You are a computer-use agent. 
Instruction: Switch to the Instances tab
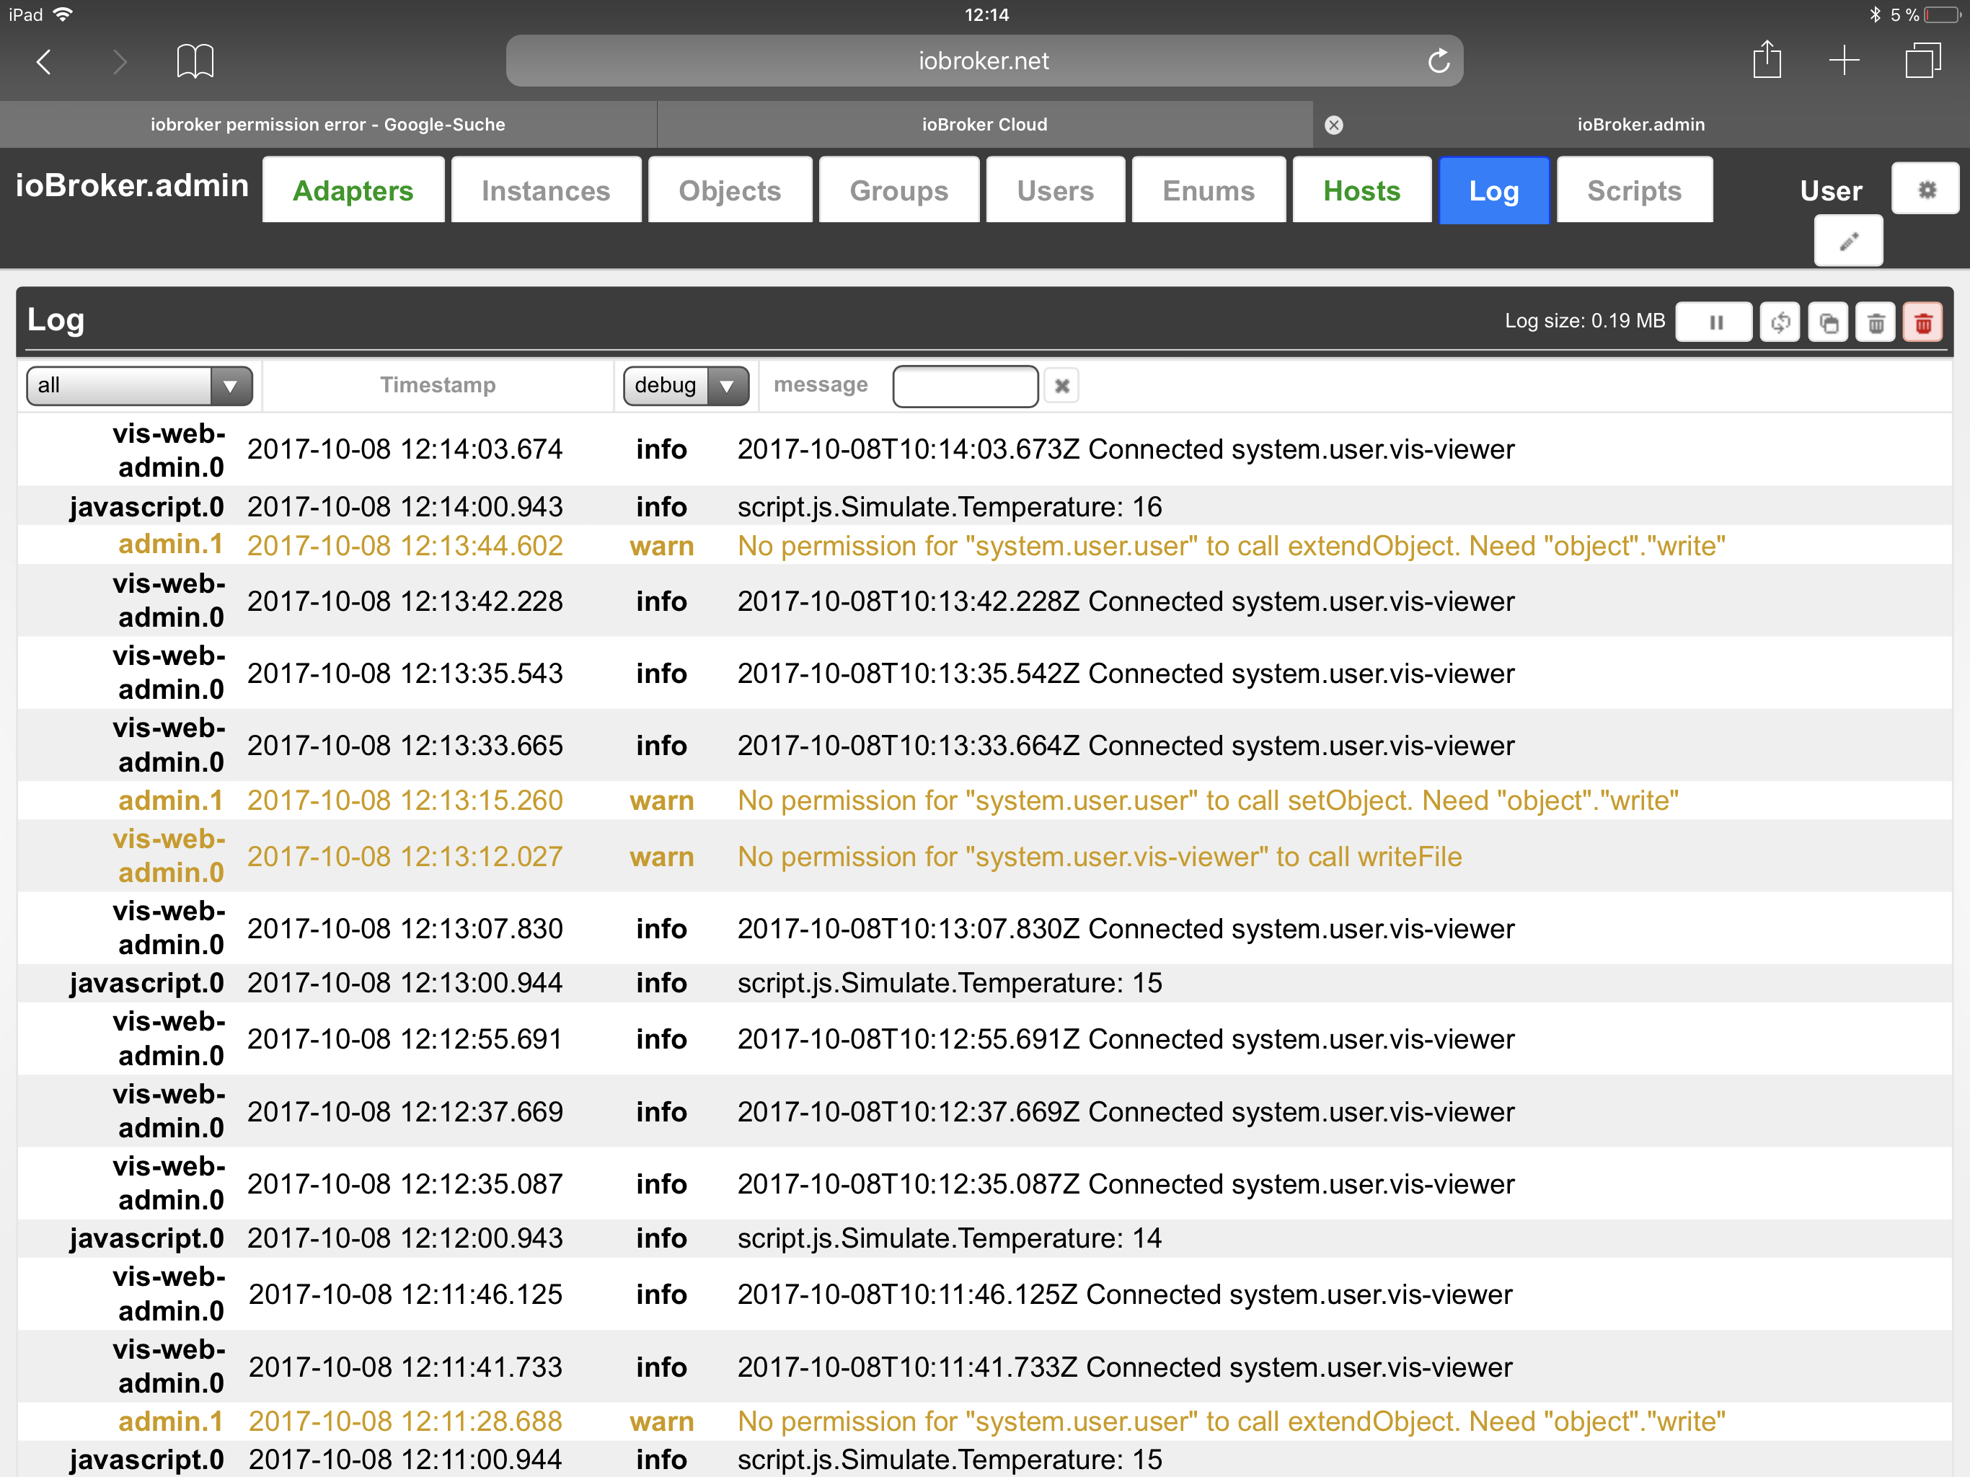click(x=546, y=190)
